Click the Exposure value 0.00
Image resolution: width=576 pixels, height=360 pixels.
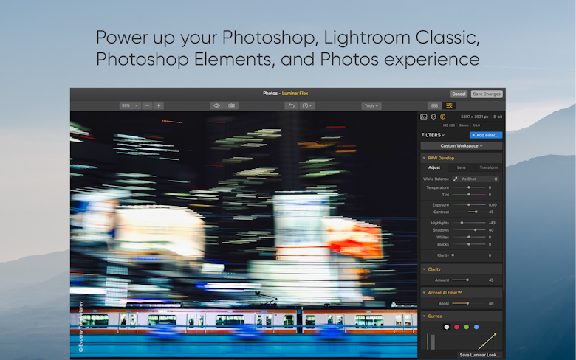click(493, 205)
